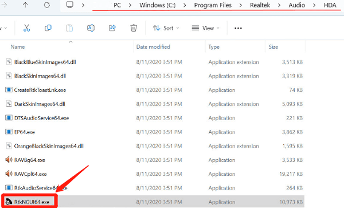Expand the chevron after the monitor icon
The height and width of the screenshot is (208, 344).
point(83,5)
